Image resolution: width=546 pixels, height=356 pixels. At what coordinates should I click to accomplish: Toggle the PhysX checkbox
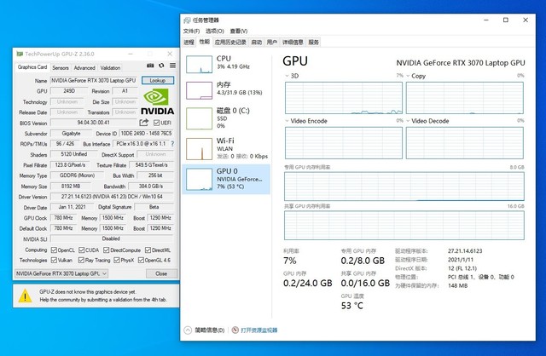(117, 260)
